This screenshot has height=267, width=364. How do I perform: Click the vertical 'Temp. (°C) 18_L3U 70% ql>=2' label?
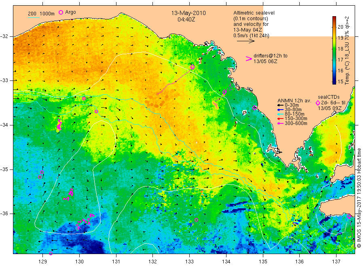(x=347, y=51)
